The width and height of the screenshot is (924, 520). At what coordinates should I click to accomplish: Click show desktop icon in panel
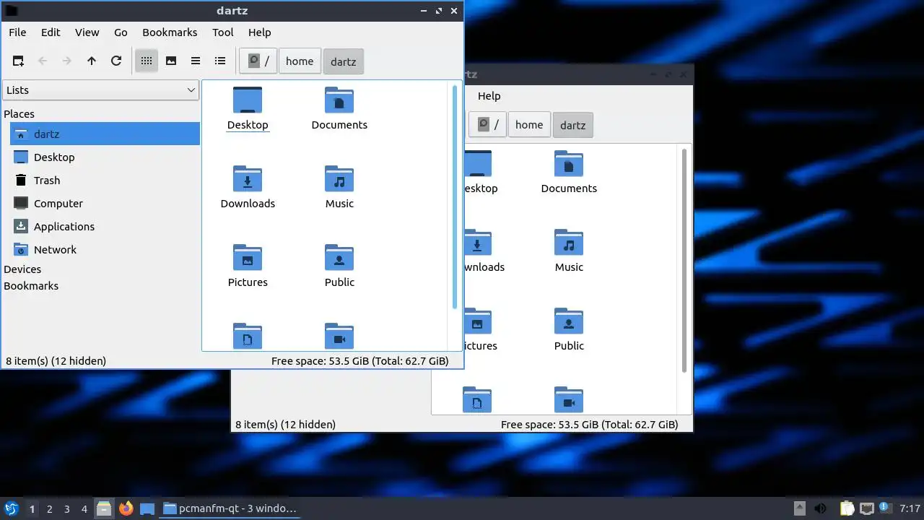pos(147,508)
